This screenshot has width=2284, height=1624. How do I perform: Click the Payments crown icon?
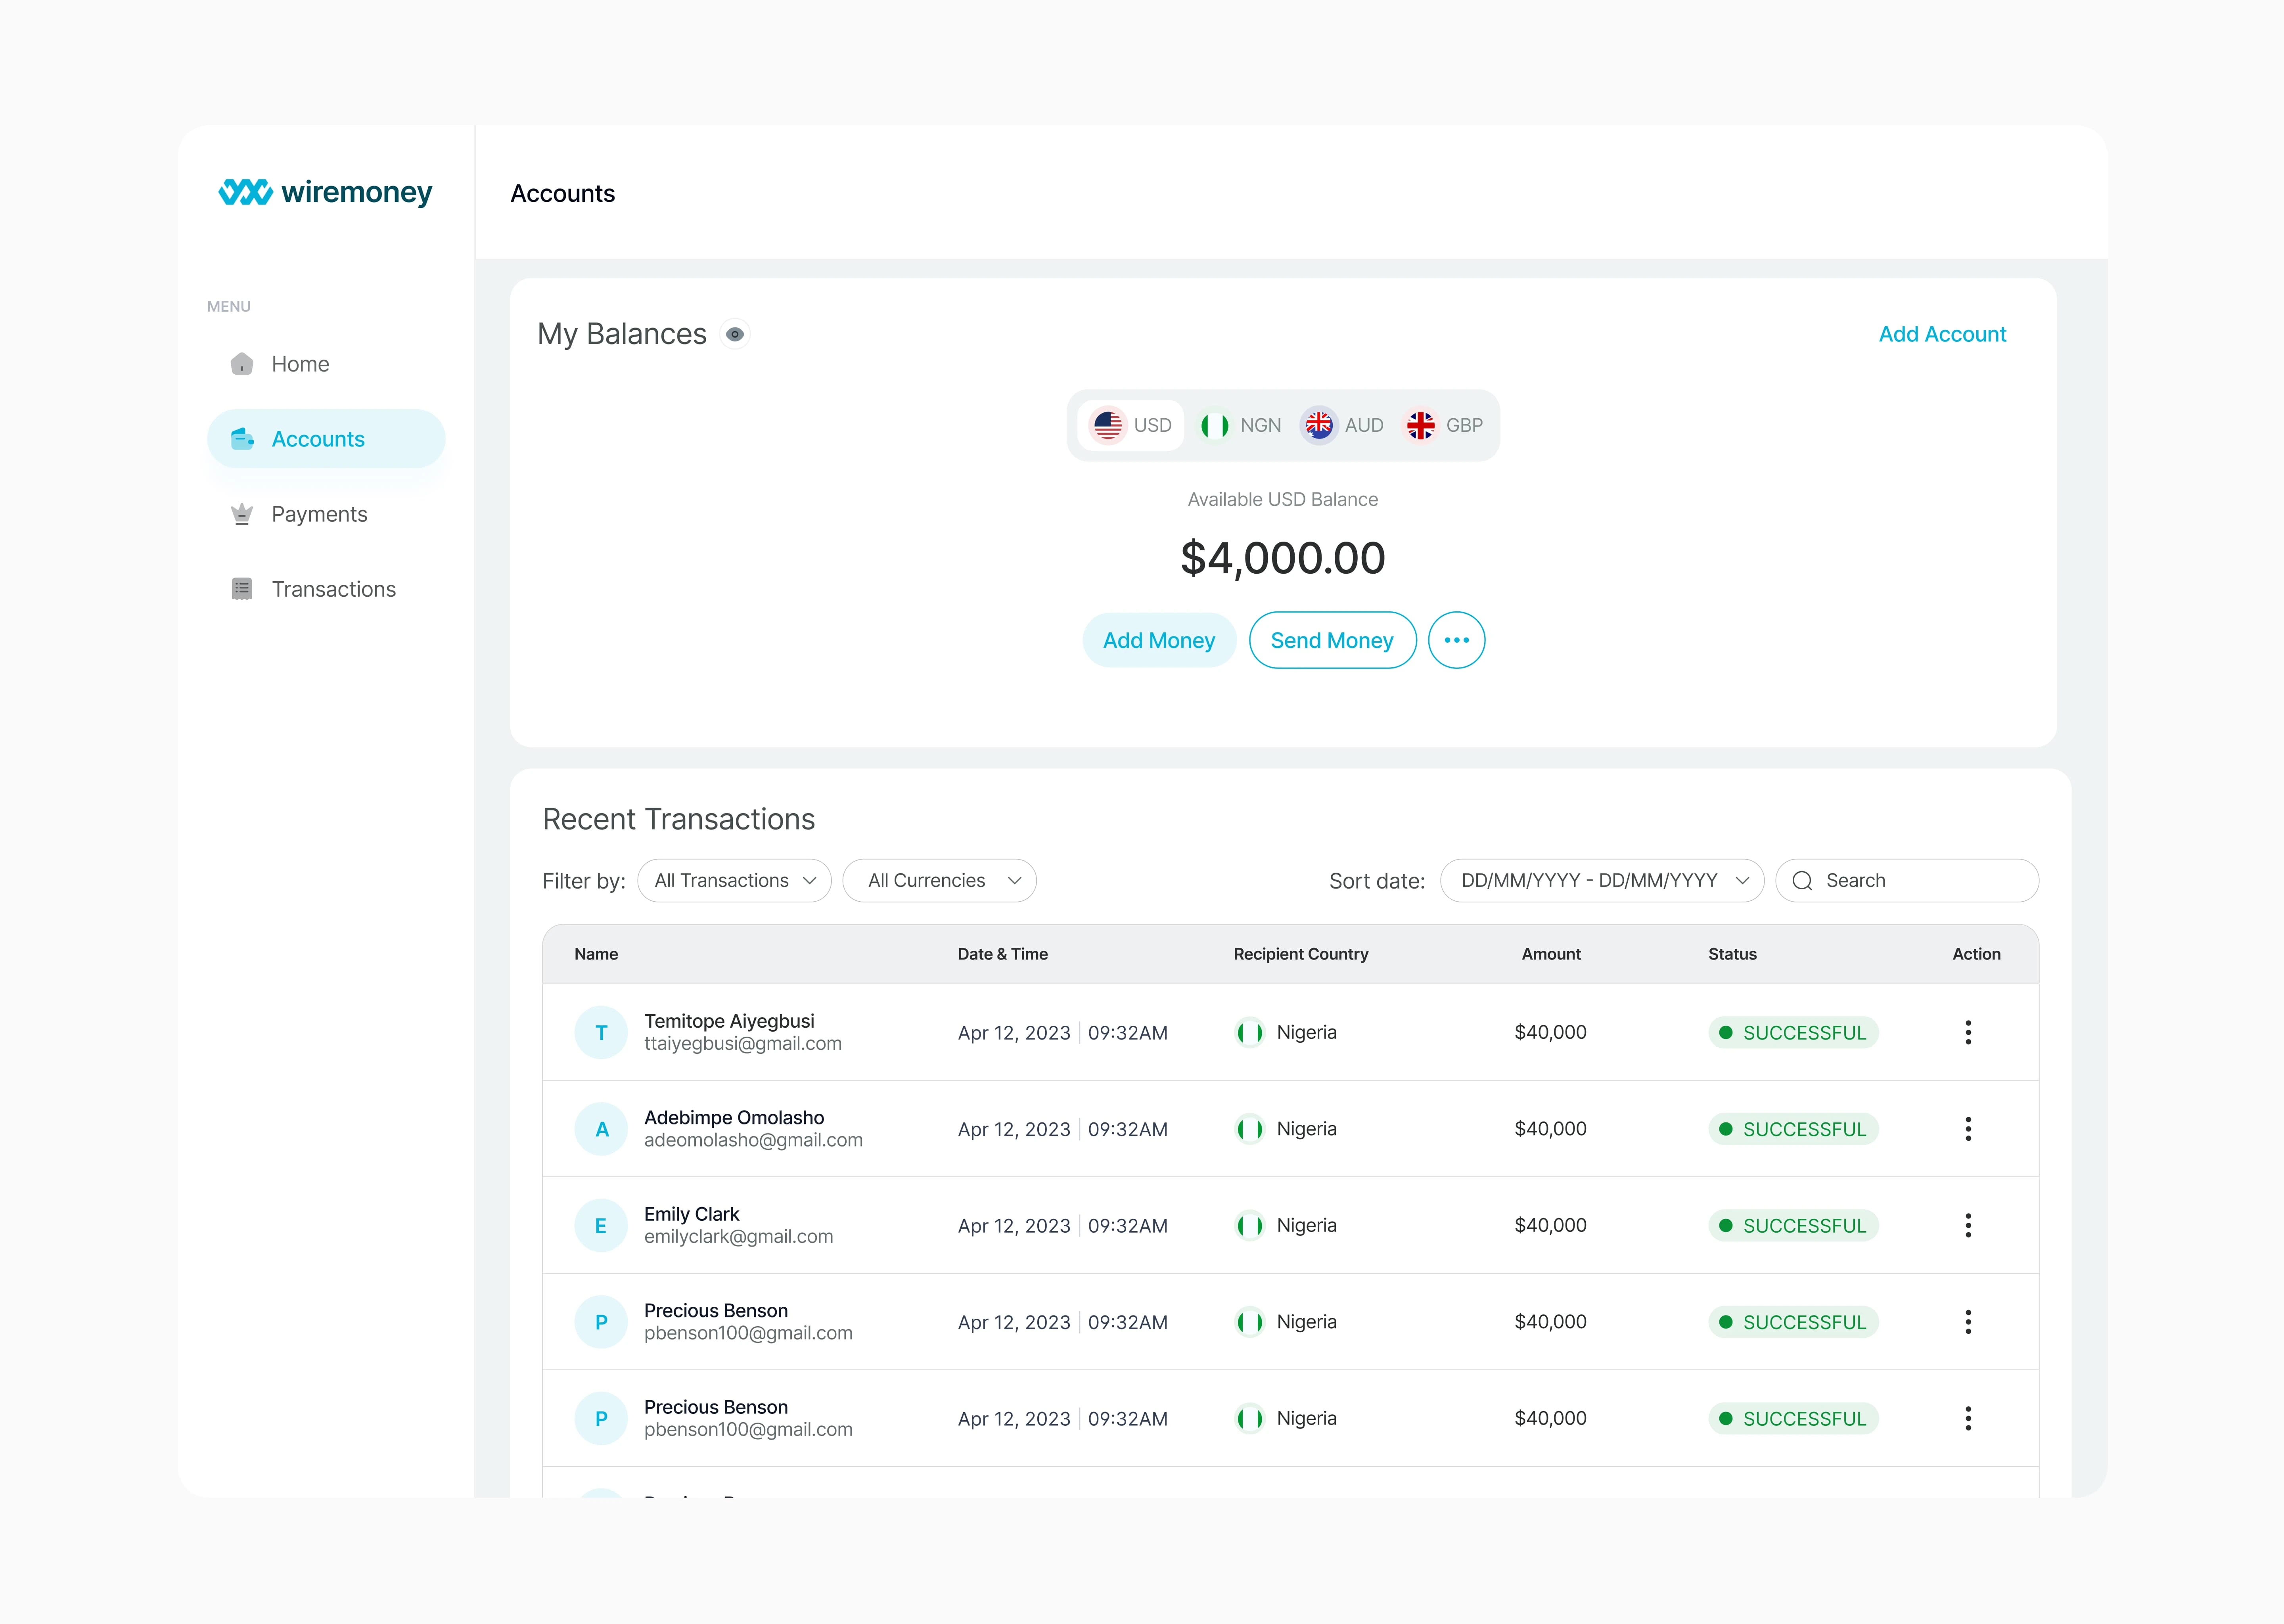(x=242, y=514)
